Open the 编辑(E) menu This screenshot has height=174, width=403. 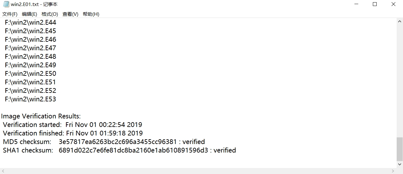pyautogui.click(x=30, y=14)
